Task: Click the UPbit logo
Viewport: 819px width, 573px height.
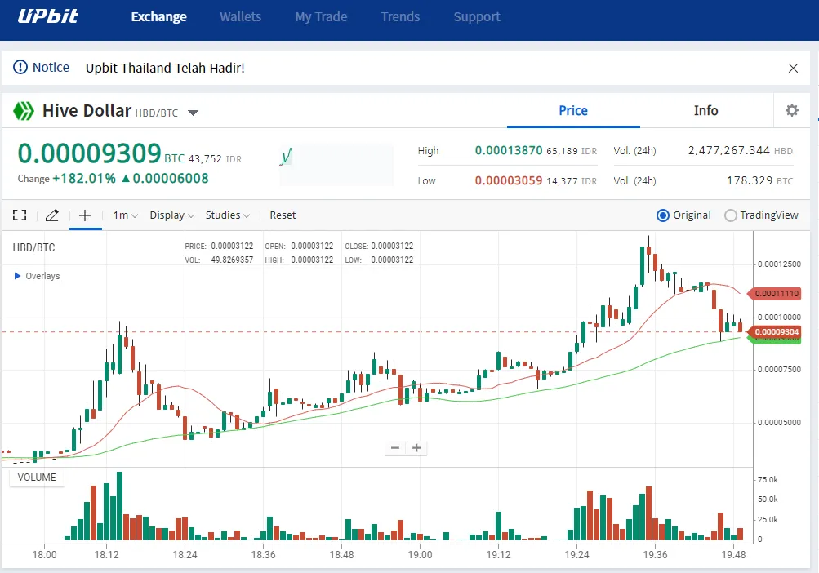Action: pyautogui.click(x=47, y=16)
